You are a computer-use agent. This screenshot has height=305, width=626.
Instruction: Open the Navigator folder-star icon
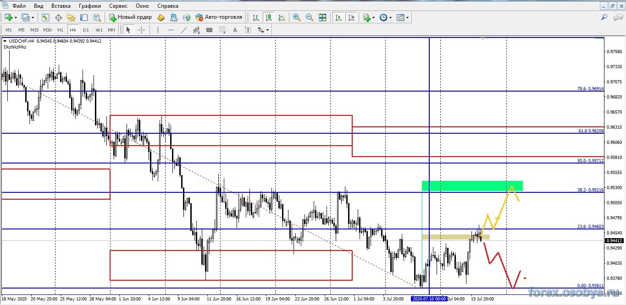(71, 17)
